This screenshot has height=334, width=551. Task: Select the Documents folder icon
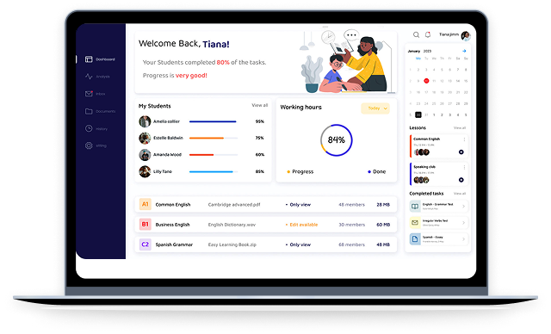(x=89, y=111)
